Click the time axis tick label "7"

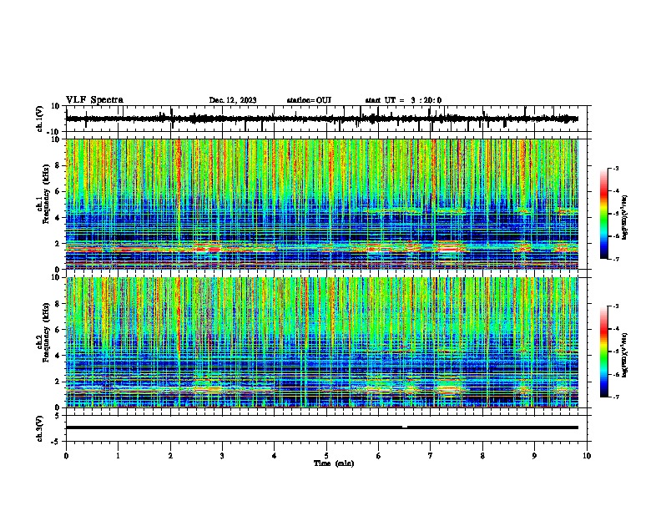click(431, 456)
